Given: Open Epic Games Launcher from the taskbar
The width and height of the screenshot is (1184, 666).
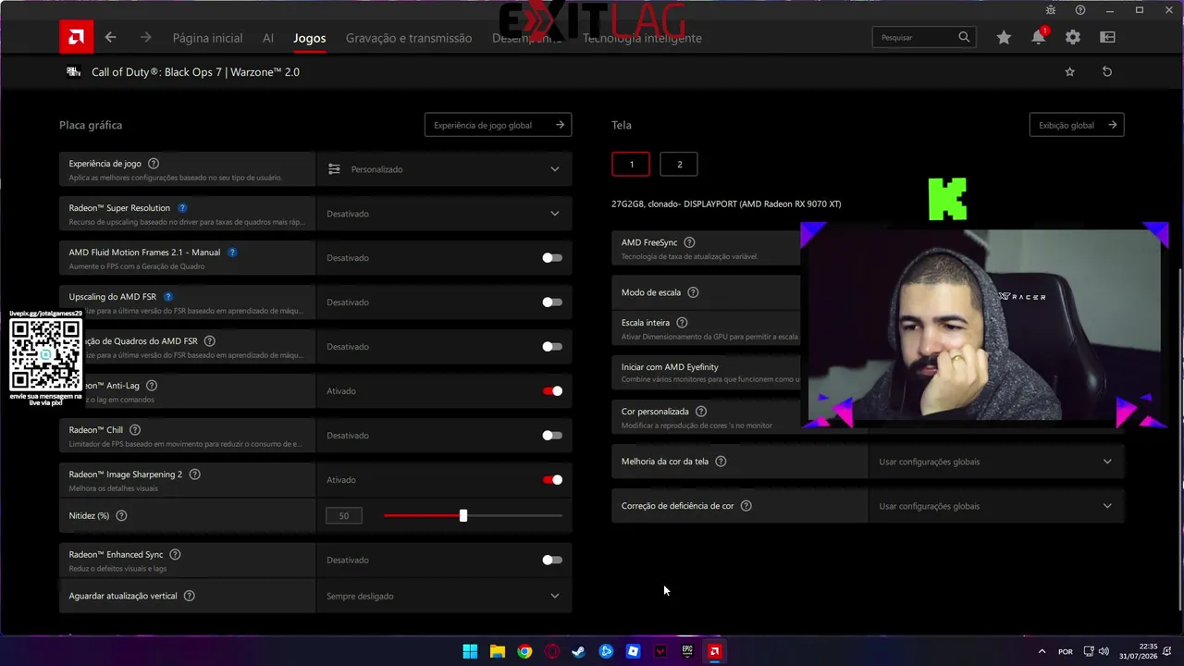Looking at the screenshot, I should pyautogui.click(x=687, y=651).
